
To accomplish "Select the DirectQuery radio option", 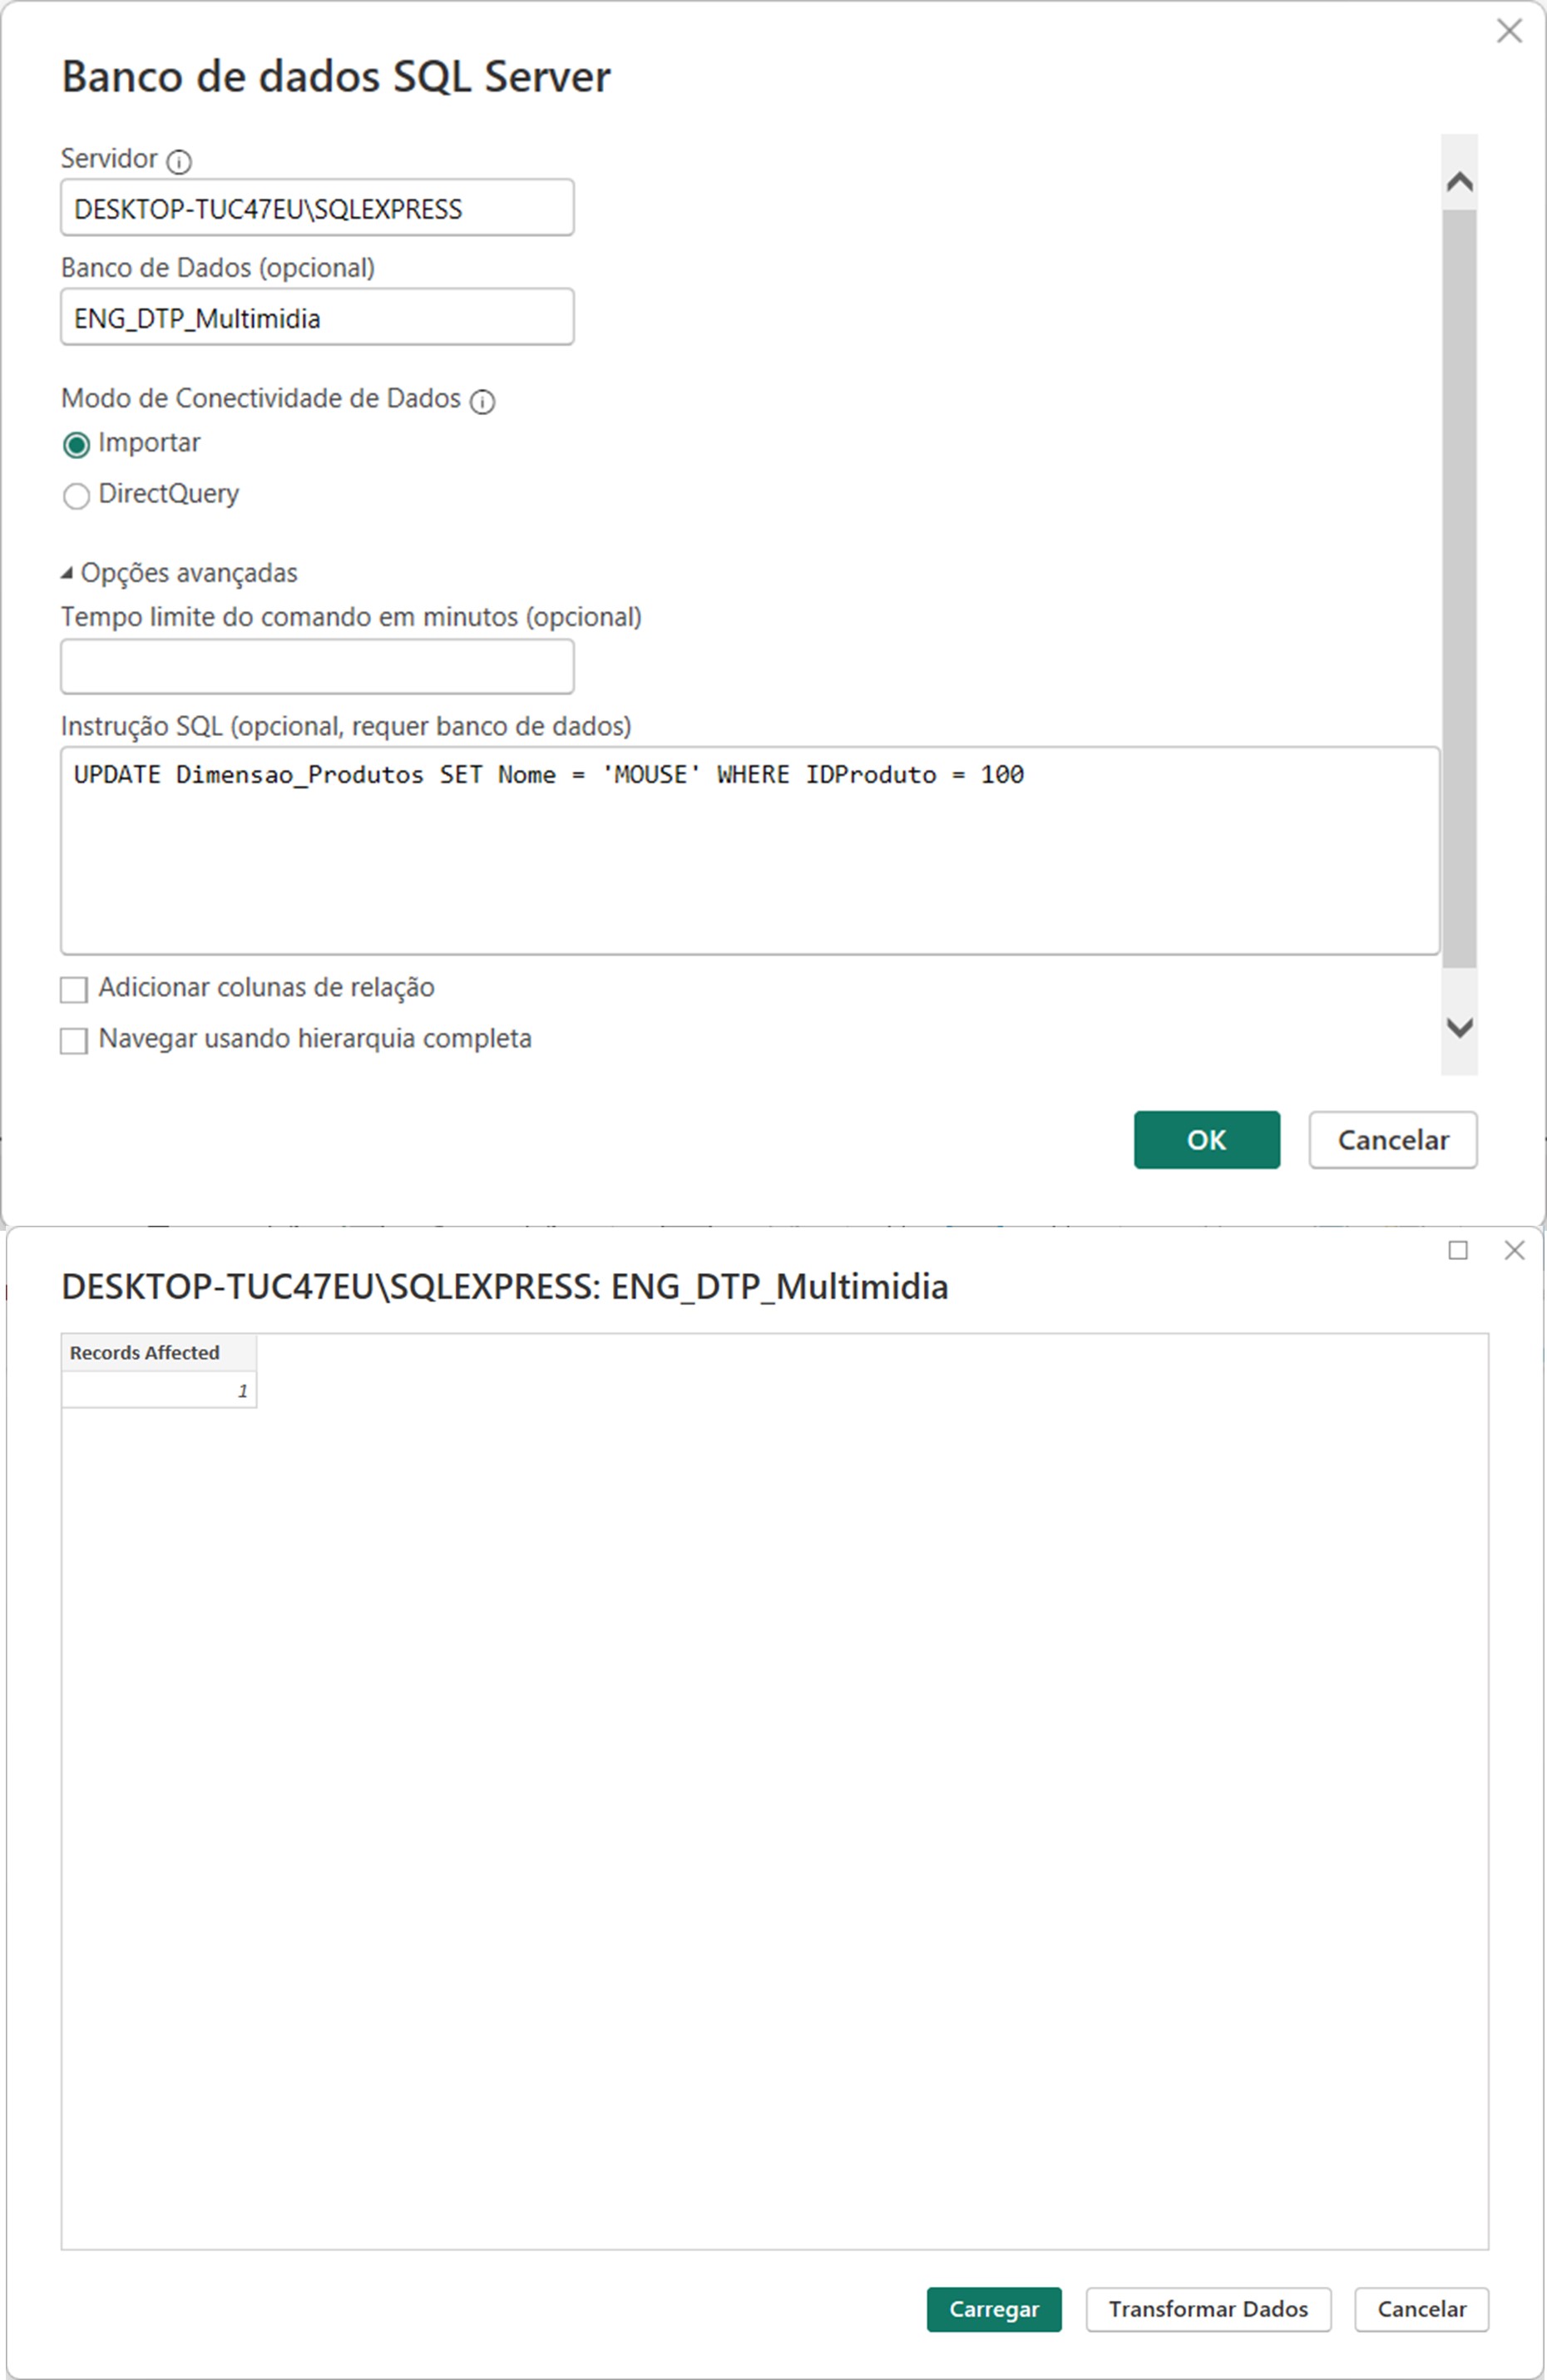I will (76, 496).
